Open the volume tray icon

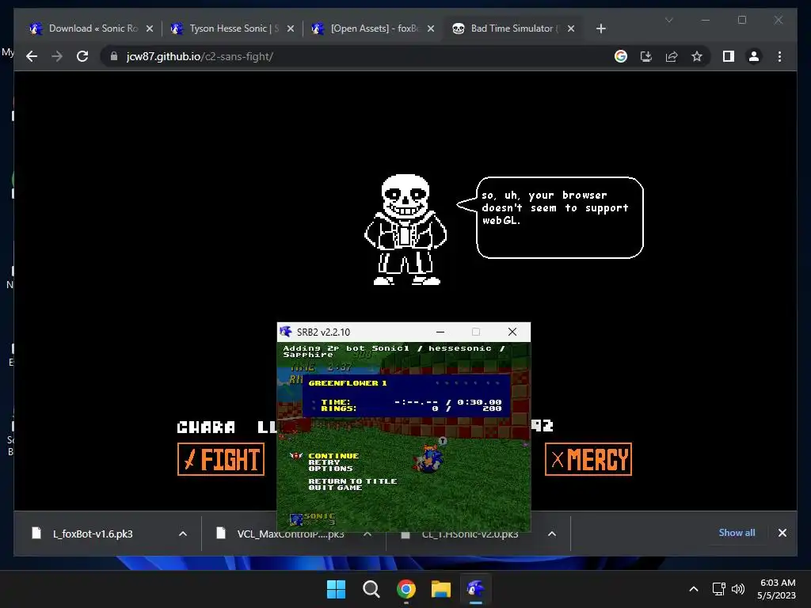[x=738, y=589]
